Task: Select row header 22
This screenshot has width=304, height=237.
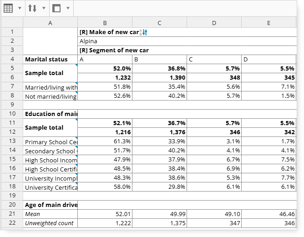Action: point(12,223)
